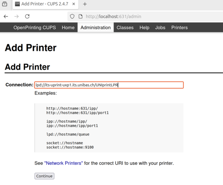This screenshot has height=185, width=223.
Task: Open the Classes page
Action: click(x=125, y=28)
